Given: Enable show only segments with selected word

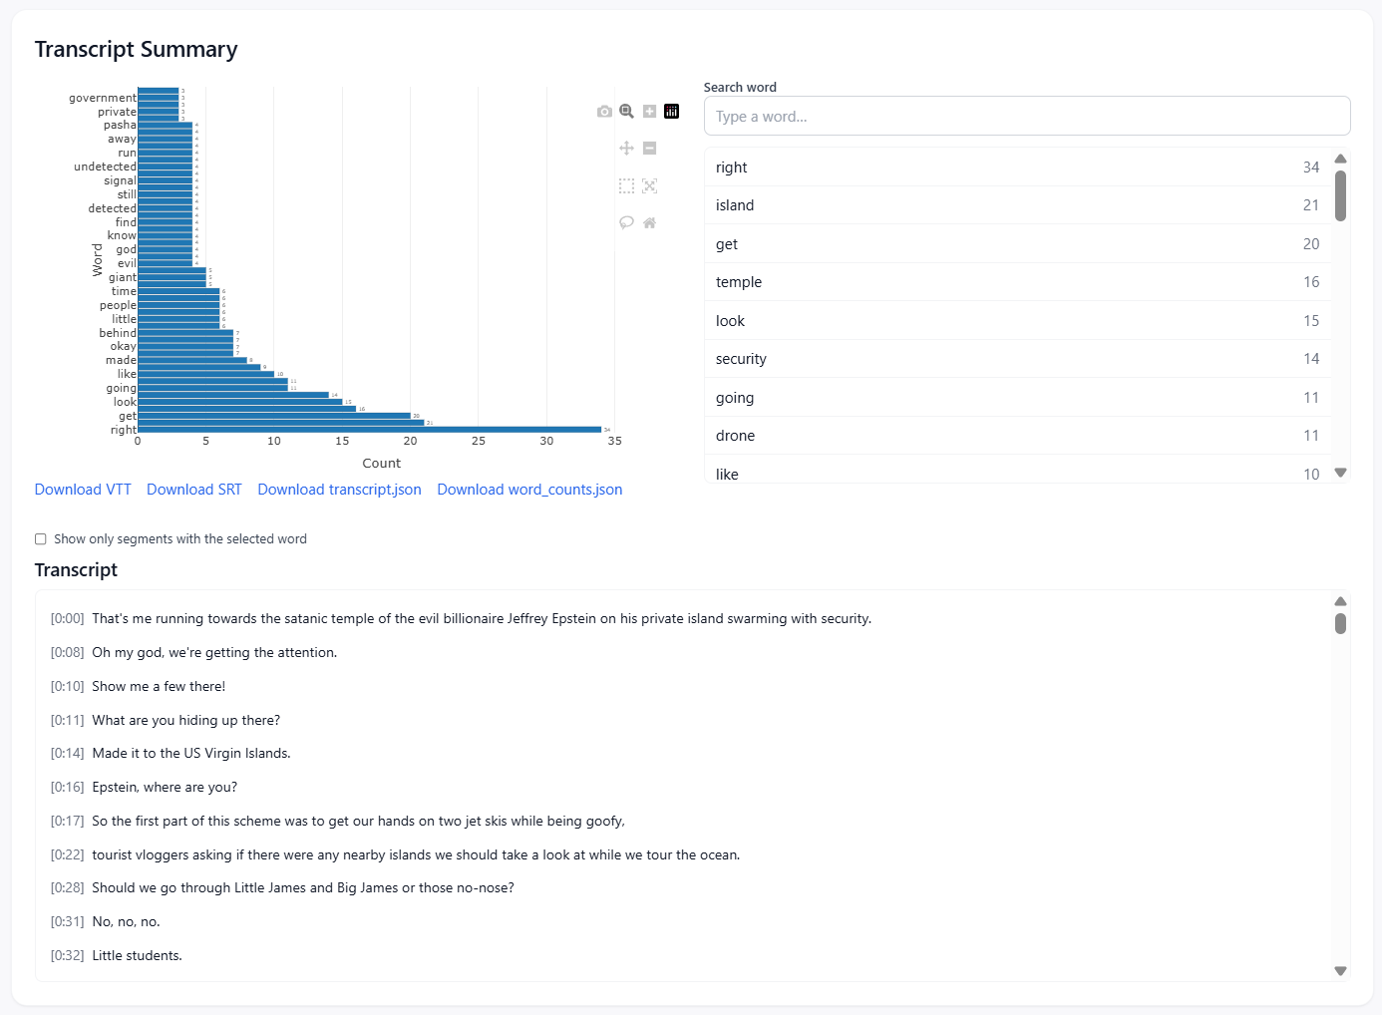Looking at the screenshot, I should point(41,539).
